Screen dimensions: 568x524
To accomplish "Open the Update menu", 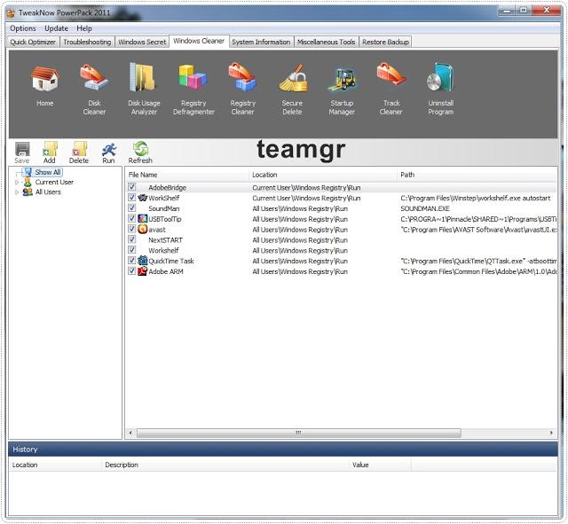I will click(56, 28).
